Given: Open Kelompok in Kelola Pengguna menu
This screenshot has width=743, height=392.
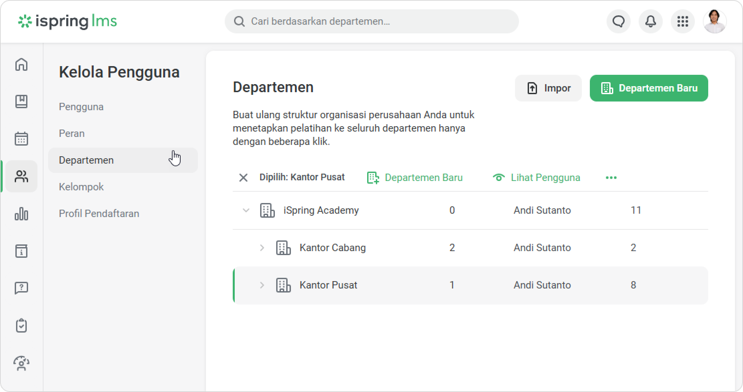Looking at the screenshot, I should click(81, 187).
